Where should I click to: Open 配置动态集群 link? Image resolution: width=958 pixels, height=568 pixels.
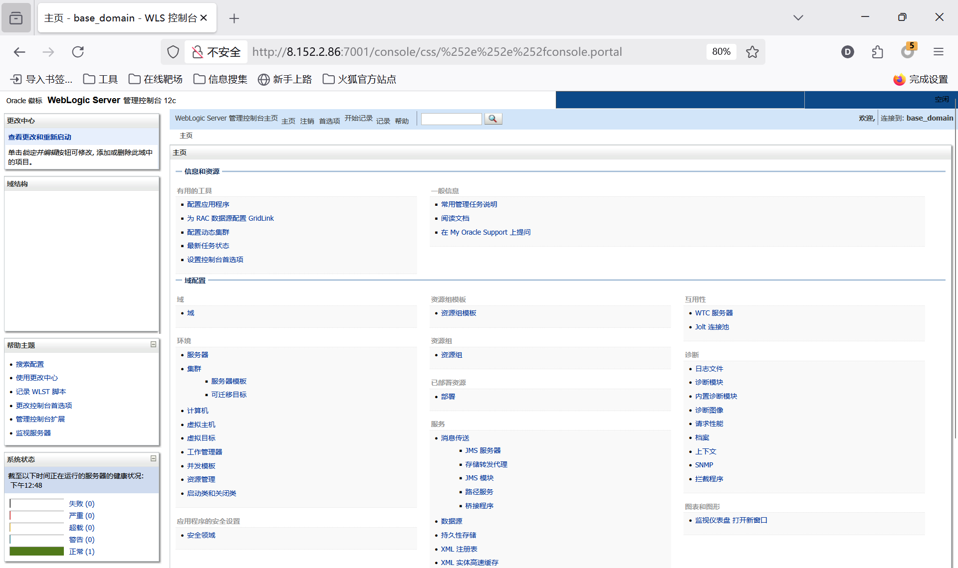tap(208, 232)
